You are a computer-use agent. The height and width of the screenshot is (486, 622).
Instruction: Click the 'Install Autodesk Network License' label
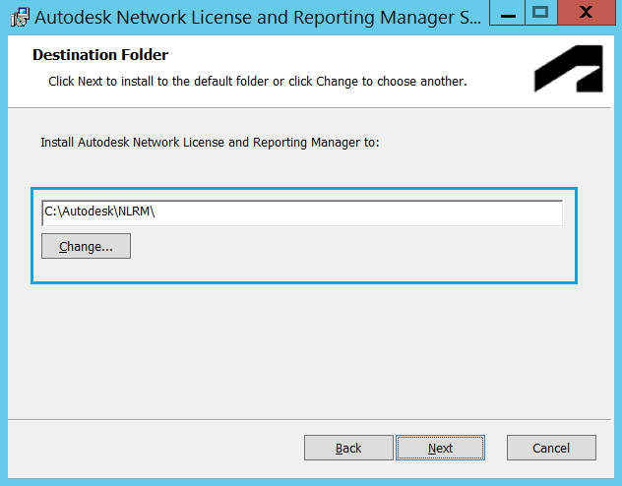(210, 143)
